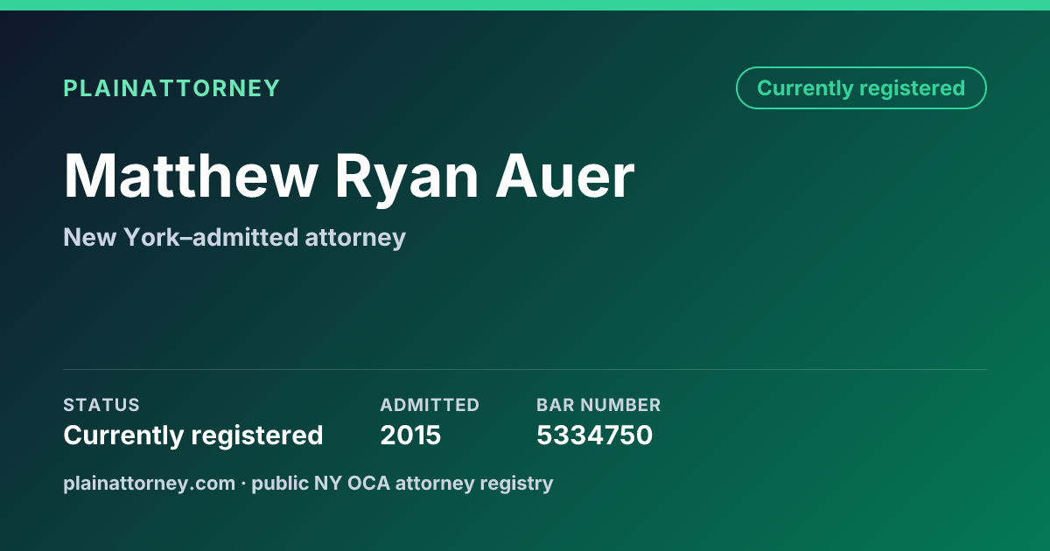Click the public NY OCA attorney registry text
The width and height of the screenshot is (1050, 551).
402,484
